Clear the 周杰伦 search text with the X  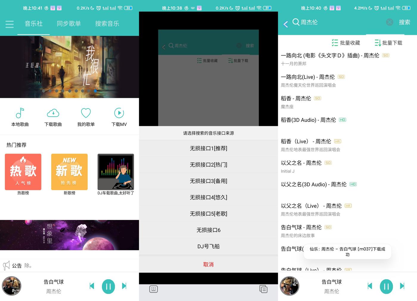(389, 22)
